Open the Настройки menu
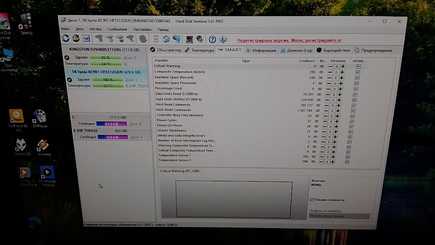The width and height of the screenshot is (435, 245). pos(142,30)
